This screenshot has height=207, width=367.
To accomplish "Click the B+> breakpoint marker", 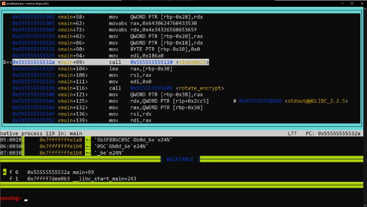I will [7, 62].
